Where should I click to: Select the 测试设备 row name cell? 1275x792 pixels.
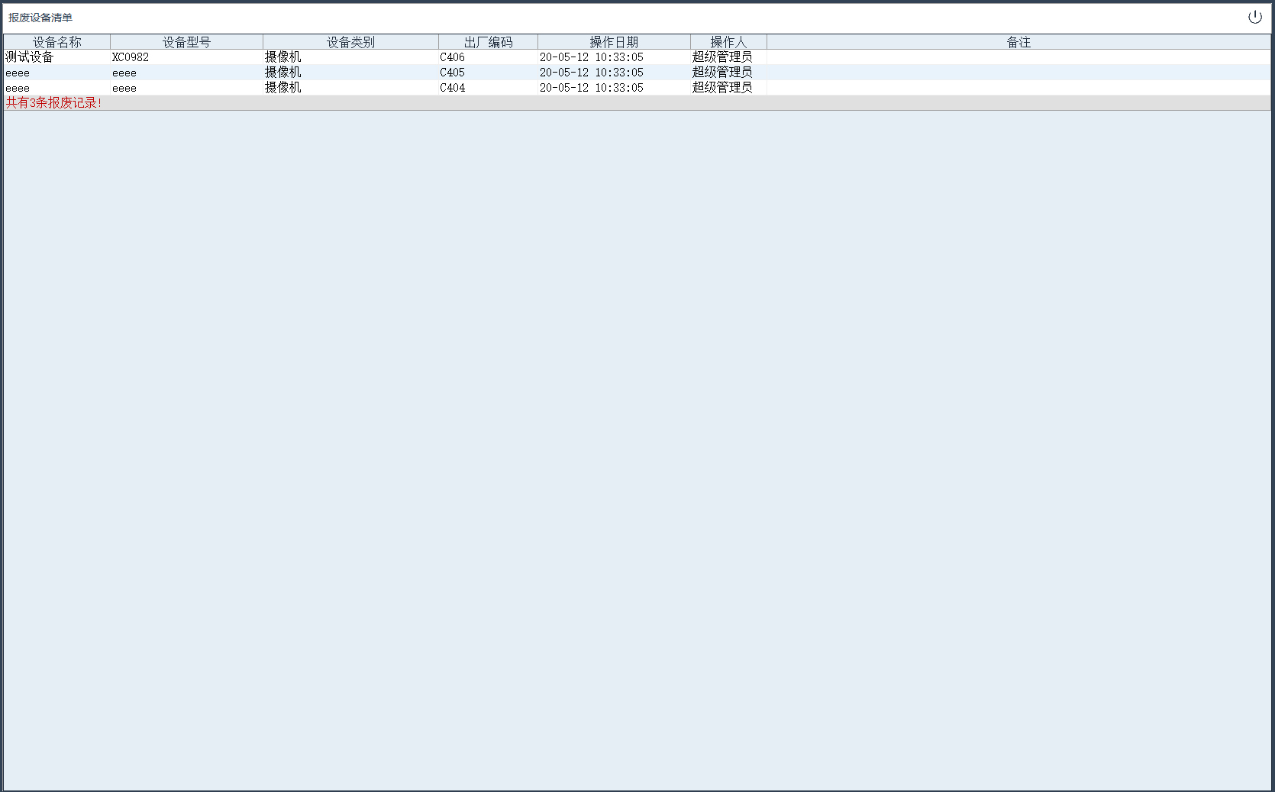(30, 57)
